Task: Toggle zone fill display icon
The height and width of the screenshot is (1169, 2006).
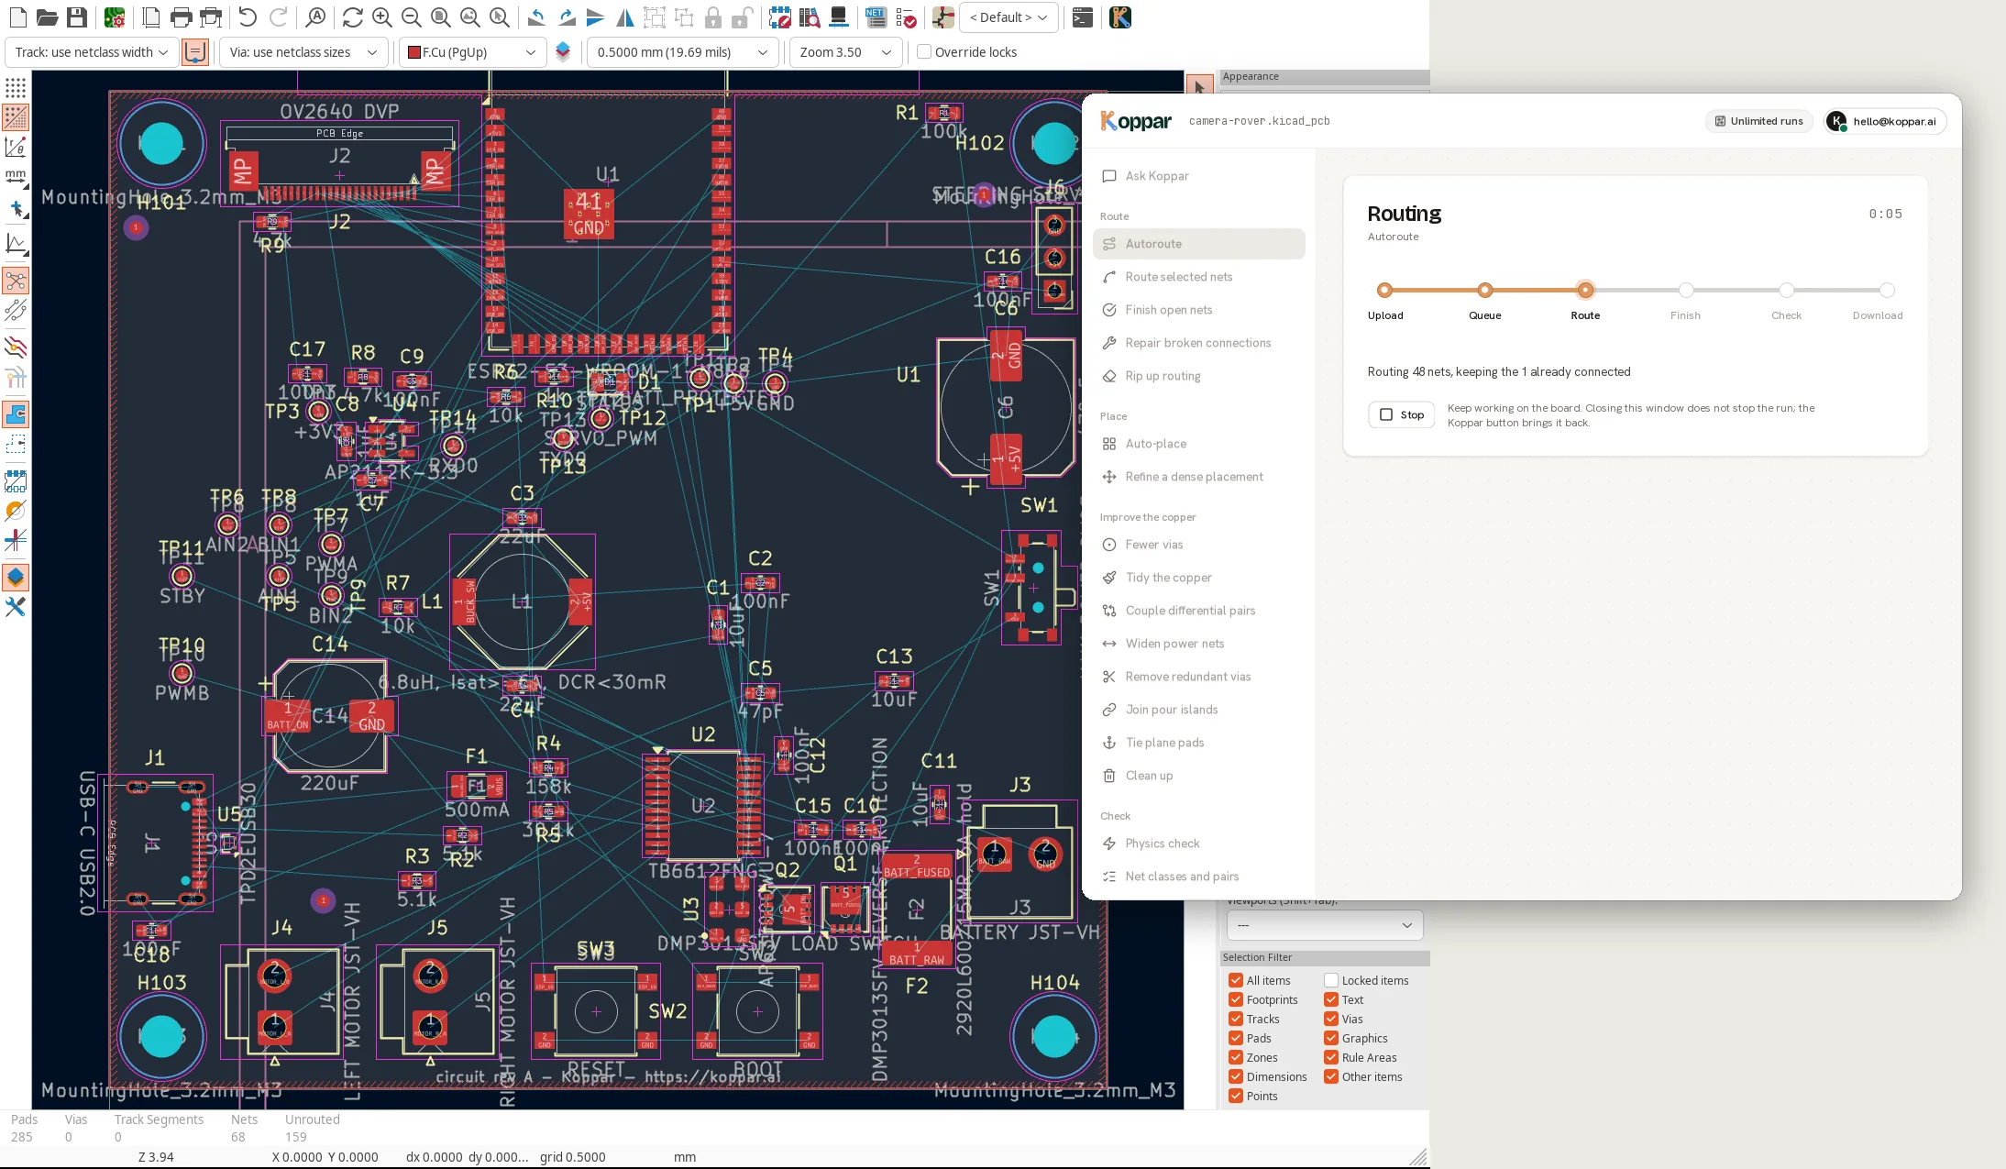Action: [16, 414]
